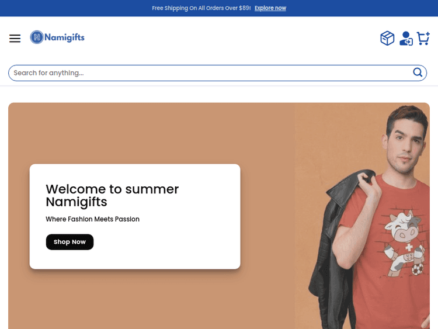Click the Where Fashion Meets Passion tagline

click(92, 219)
